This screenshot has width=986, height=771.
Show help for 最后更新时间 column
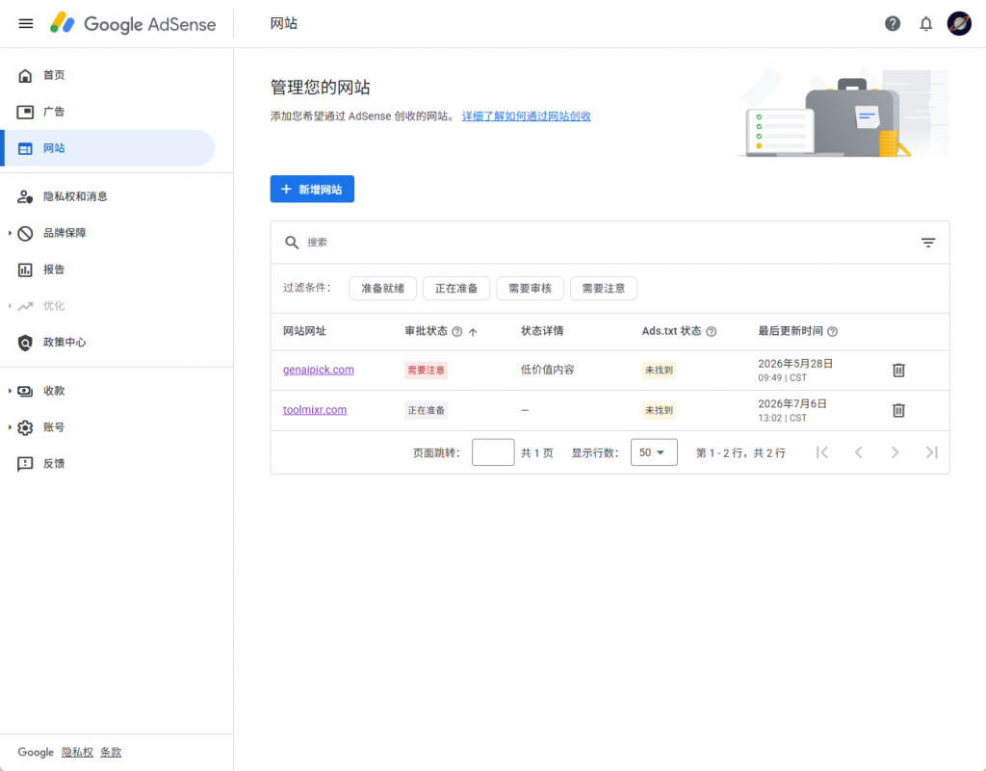833,332
